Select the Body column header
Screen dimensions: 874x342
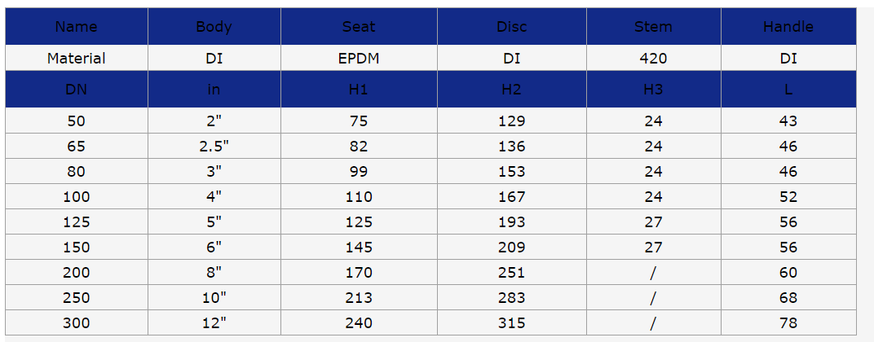[x=214, y=26]
